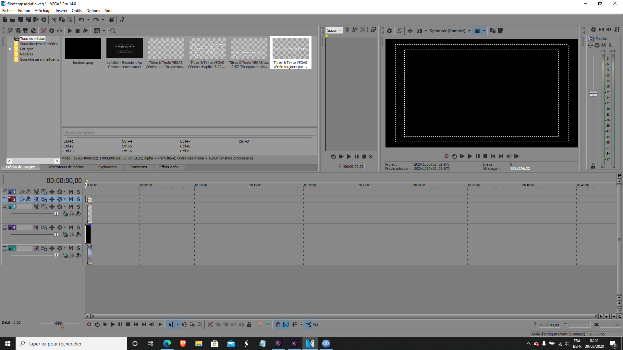The width and height of the screenshot is (623, 350).
Task: Toggle automatic crossfades button
Action: pyautogui.click(x=286, y=325)
